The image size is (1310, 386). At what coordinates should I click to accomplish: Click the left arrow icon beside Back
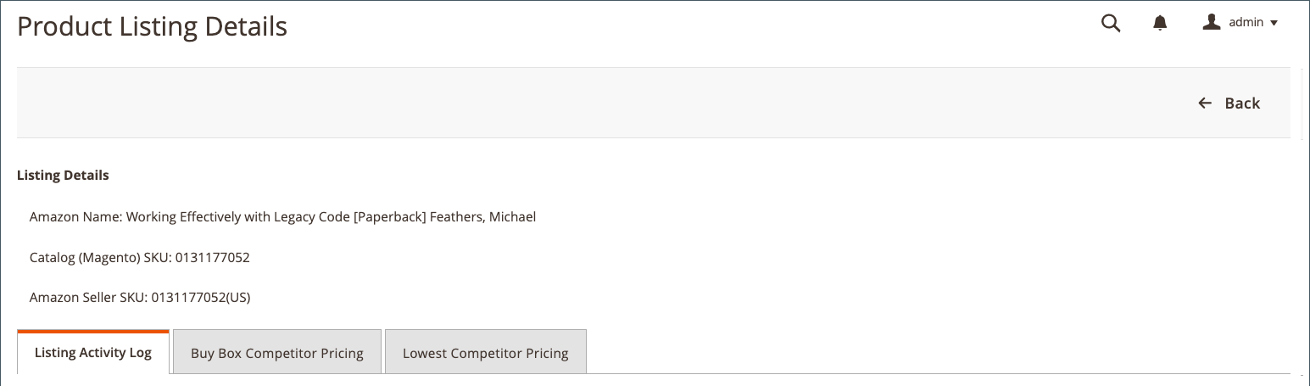pyautogui.click(x=1205, y=103)
